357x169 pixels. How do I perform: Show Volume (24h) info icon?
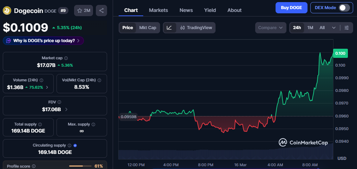pos(41,80)
